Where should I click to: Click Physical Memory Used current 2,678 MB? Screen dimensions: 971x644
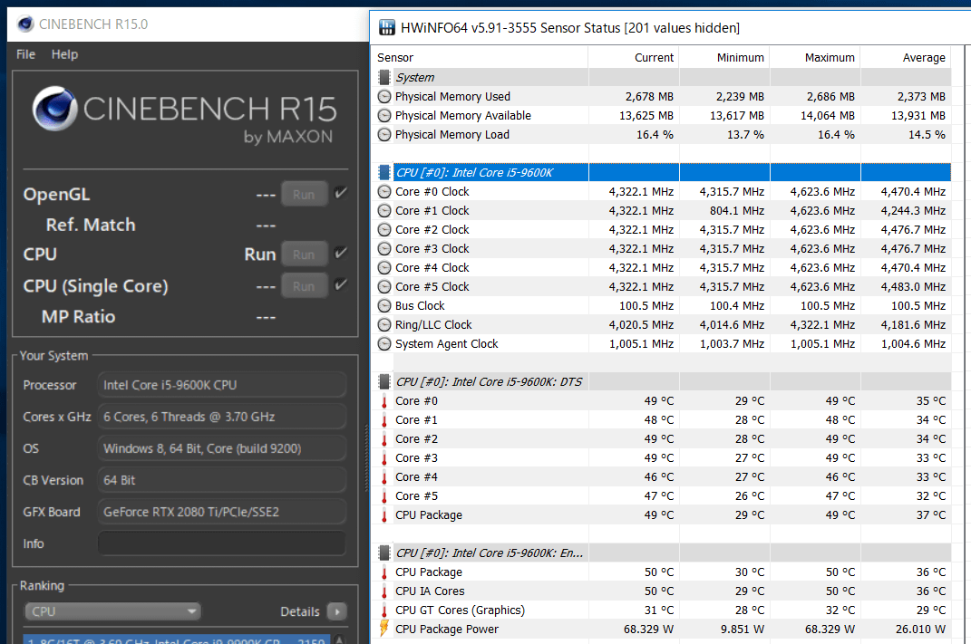649,97
